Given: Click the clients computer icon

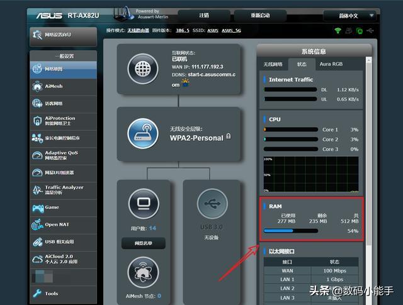Looking at the screenshot, I should (x=144, y=204).
